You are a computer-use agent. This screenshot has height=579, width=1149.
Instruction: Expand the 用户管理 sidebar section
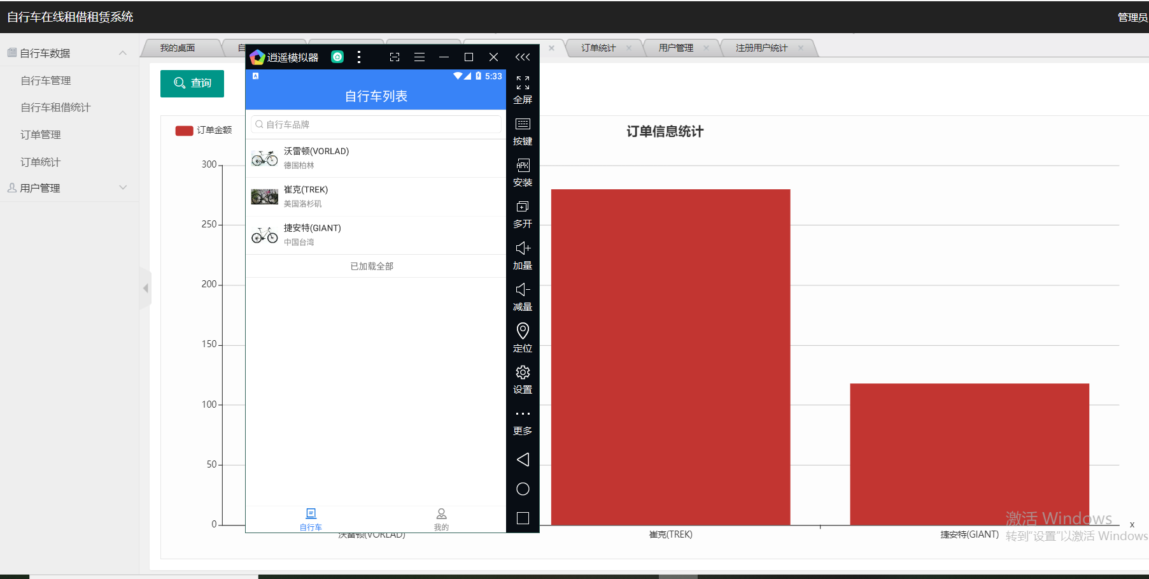point(123,188)
